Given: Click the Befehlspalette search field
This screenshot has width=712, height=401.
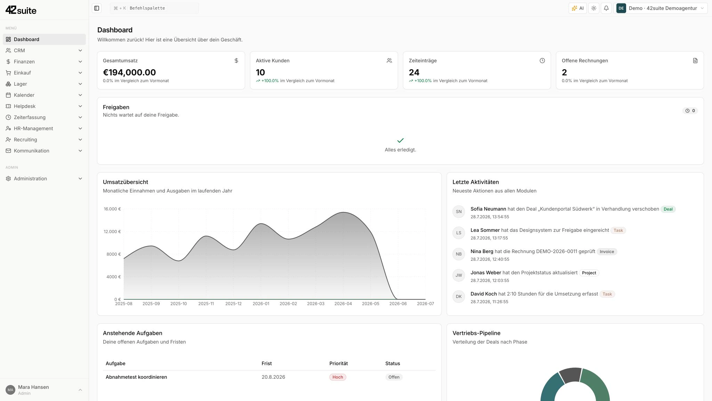Looking at the screenshot, I should point(154,8).
